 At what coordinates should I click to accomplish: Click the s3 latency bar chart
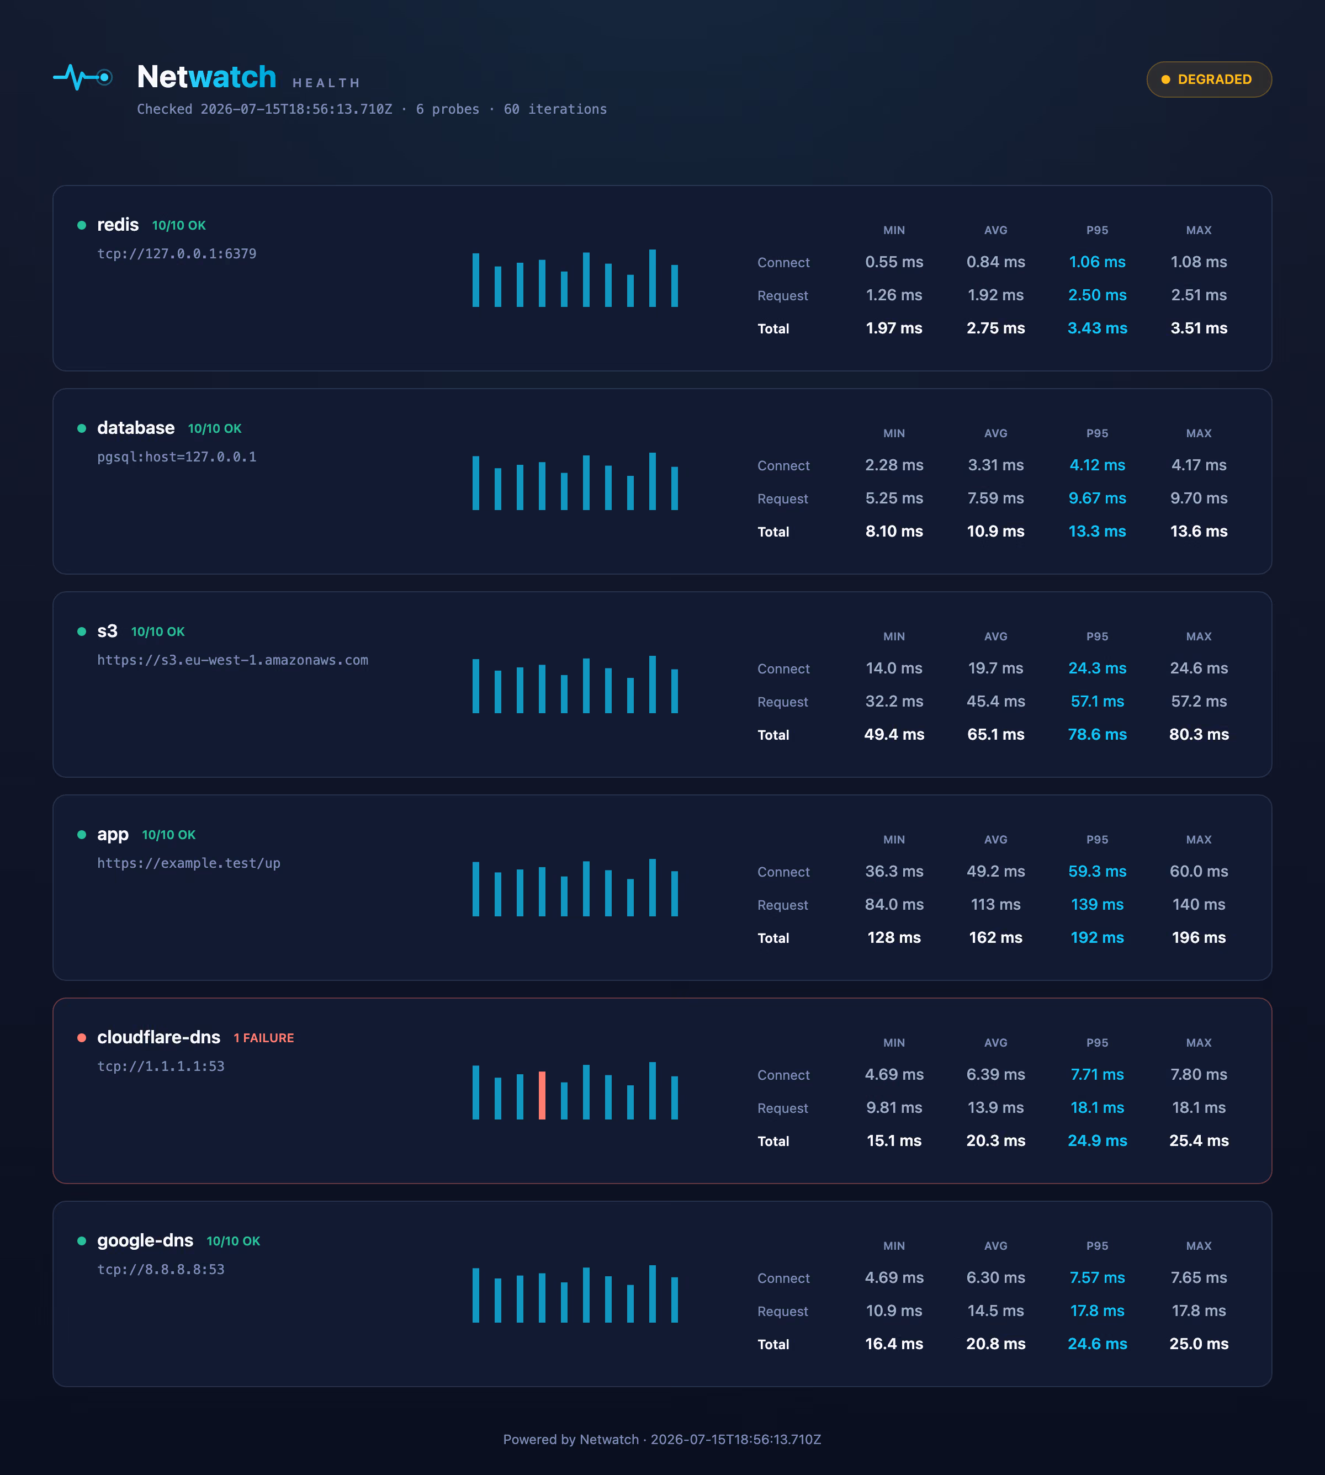[575, 685]
